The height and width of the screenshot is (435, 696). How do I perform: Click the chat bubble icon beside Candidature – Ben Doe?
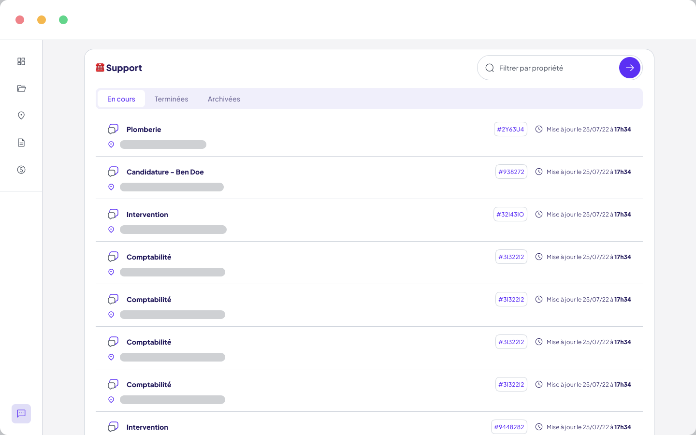coord(113,172)
